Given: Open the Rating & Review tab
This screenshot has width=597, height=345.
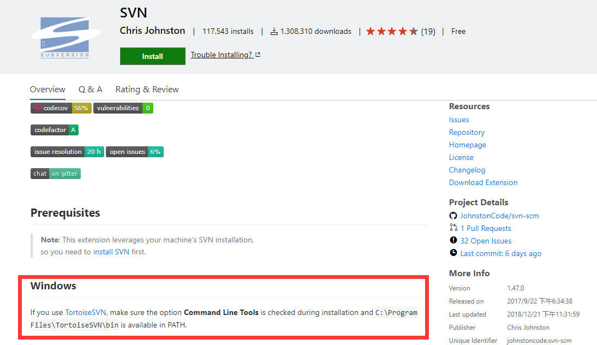Looking at the screenshot, I should pos(147,89).
